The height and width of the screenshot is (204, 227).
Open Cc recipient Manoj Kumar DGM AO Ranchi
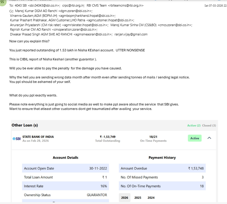pos(54,11)
